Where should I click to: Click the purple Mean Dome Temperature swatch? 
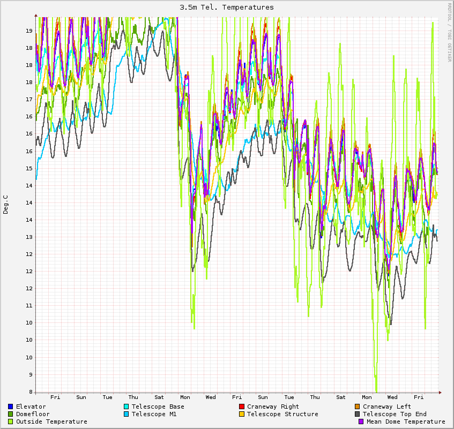click(x=361, y=422)
